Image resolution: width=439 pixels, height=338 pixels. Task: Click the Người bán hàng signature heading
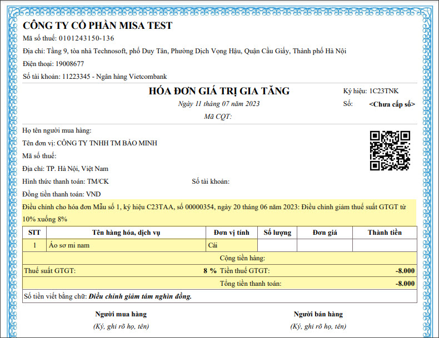[x=318, y=314]
